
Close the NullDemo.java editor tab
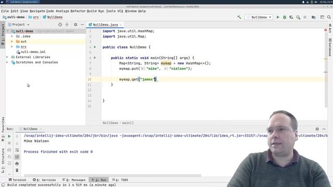pos(121,25)
